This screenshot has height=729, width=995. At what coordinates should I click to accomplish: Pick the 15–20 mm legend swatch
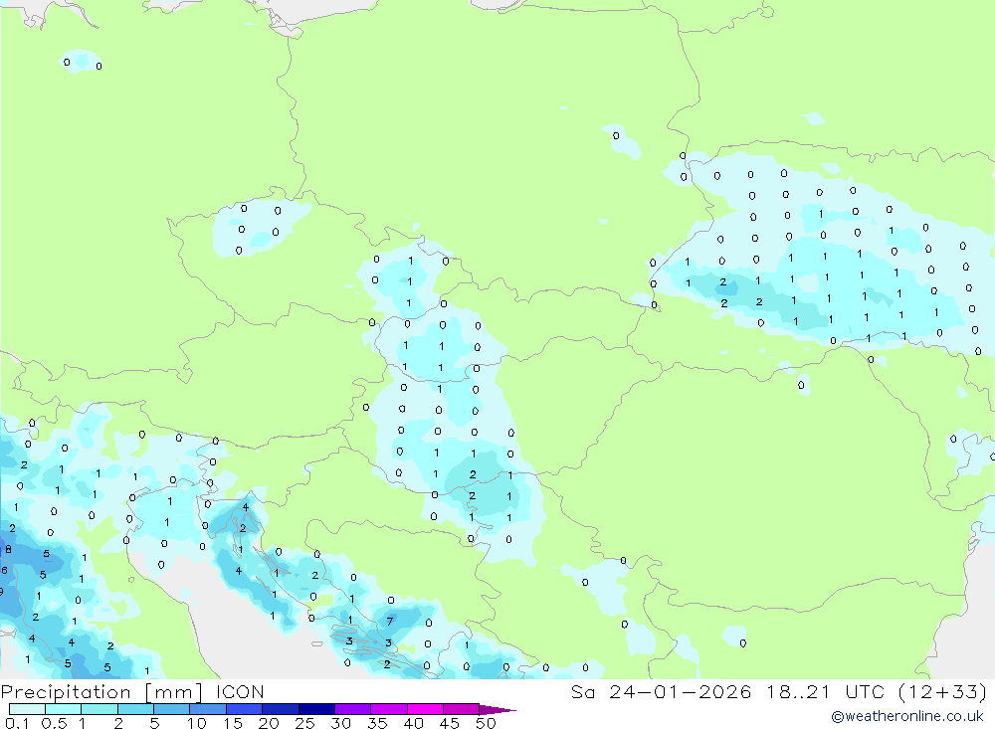[x=244, y=709]
